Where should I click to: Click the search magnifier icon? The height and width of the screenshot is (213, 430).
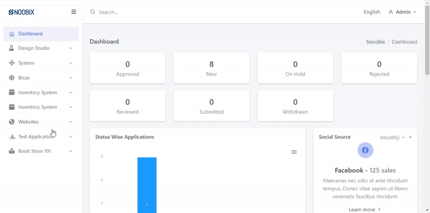[x=92, y=12]
